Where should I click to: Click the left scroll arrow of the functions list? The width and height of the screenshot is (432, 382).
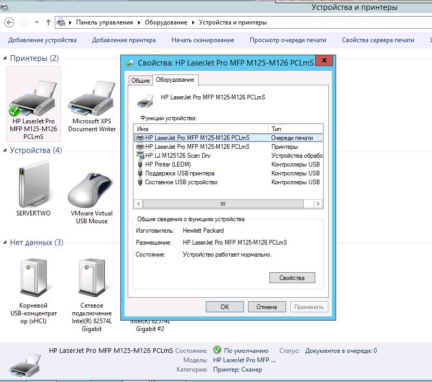pyautogui.click(x=139, y=203)
